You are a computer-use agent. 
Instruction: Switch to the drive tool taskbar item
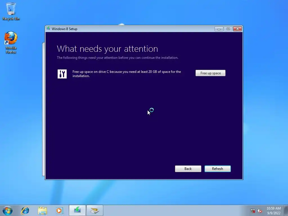click(94, 210)
